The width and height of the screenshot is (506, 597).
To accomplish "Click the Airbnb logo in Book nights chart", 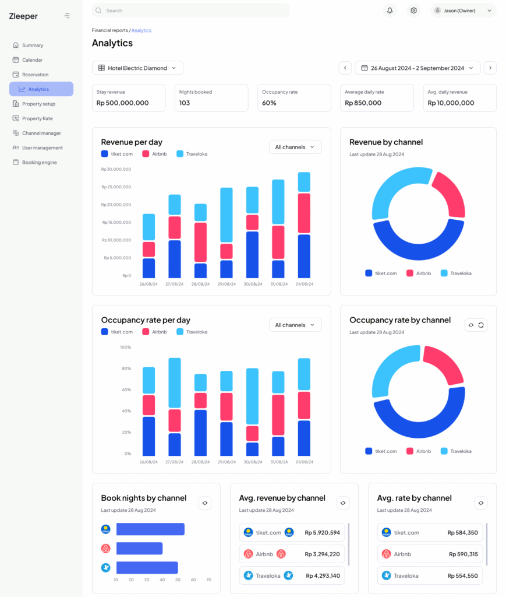I will pos(105,549).
